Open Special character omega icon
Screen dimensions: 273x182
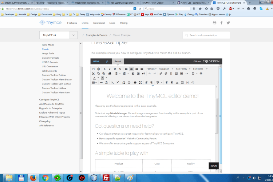124,83
